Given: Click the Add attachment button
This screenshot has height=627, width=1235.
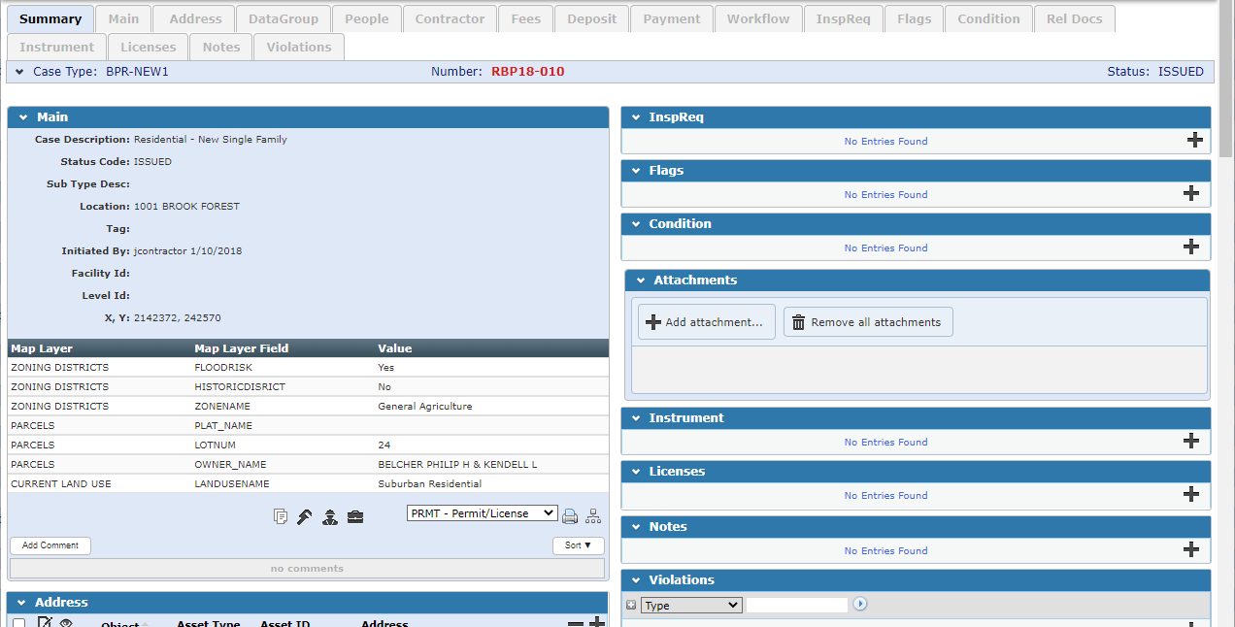Looking at the screenshot, I should tap(706, 322).
